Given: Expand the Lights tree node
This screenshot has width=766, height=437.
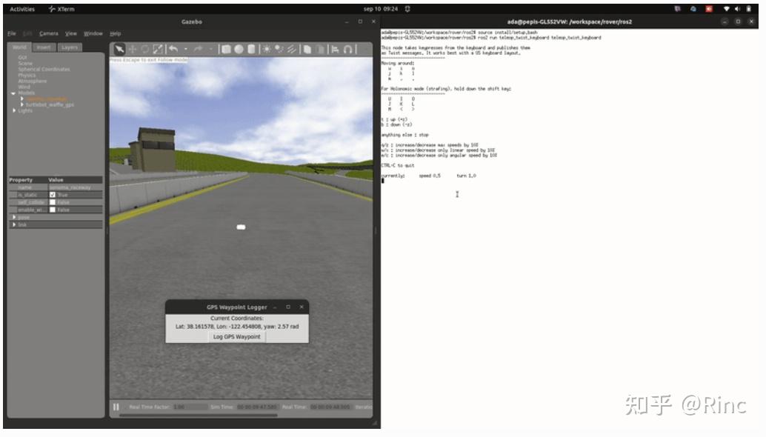Looking at the screenshot, I should [13, 110].
